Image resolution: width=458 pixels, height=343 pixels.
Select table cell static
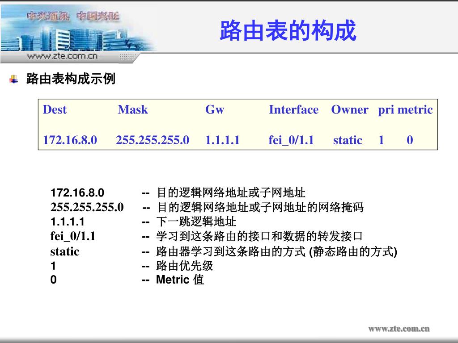tap(348, 140)
